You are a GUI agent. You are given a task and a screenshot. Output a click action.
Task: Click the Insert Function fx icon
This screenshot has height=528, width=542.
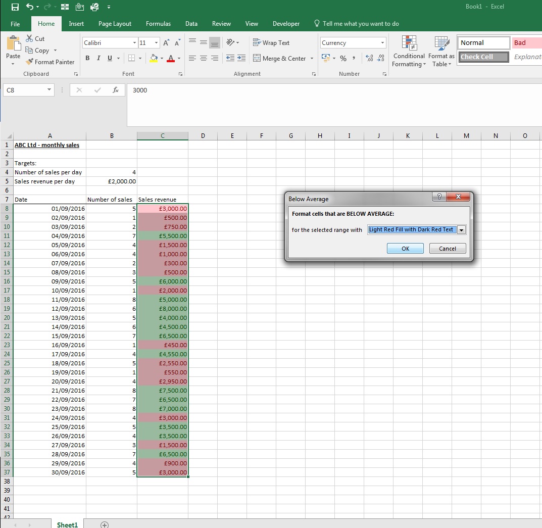[116, 90]
